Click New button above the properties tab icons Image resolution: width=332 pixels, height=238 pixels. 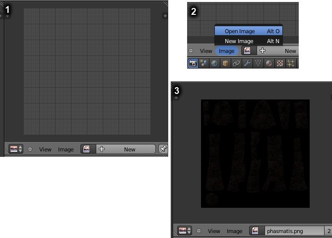tap(277, 50)
